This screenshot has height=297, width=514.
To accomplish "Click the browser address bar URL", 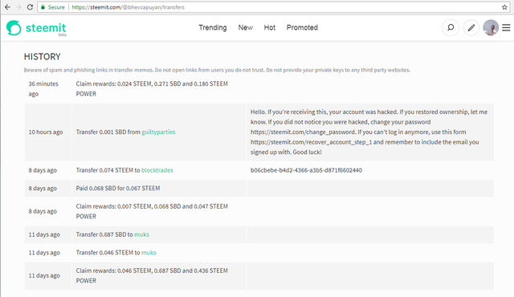I will click(128, 7).
